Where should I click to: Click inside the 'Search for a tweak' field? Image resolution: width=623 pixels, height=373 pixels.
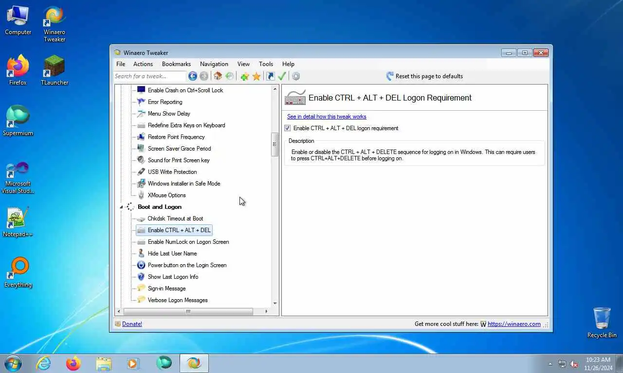coord(150,76)
